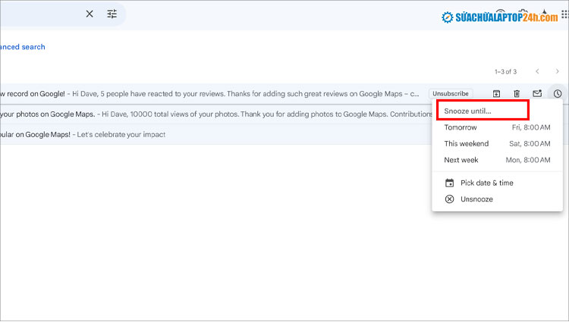
Task: Select Next week Mon, 8:00 AM
Action: coord(497,160)
